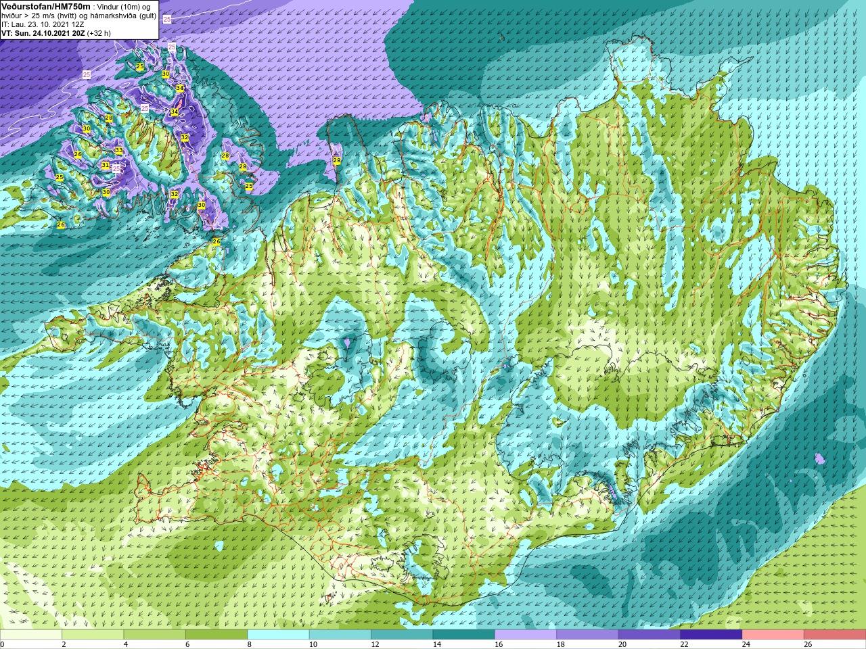
Task: Select the violet 20–22 m/s legend swatch
Action: point(650,635)
